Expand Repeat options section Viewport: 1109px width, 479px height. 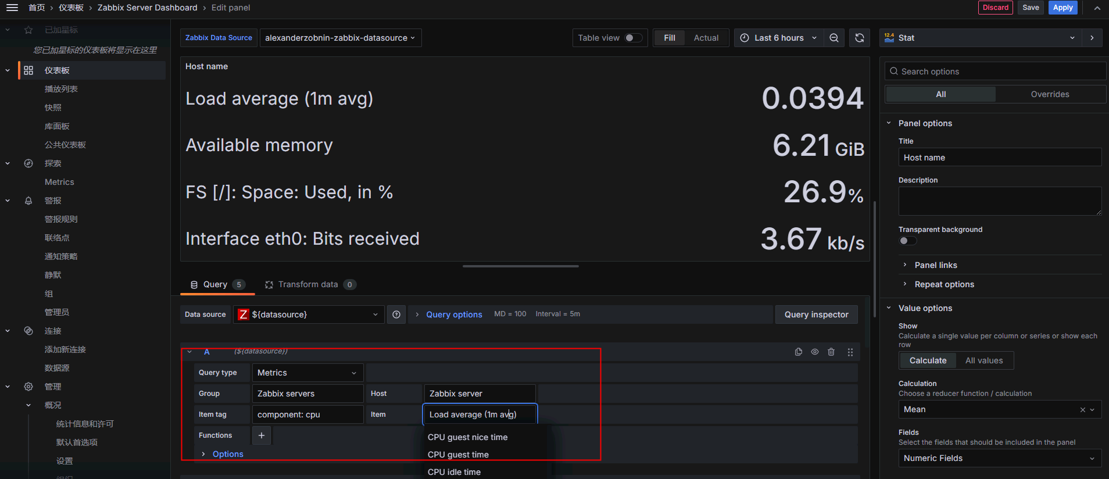coord(944,284)
